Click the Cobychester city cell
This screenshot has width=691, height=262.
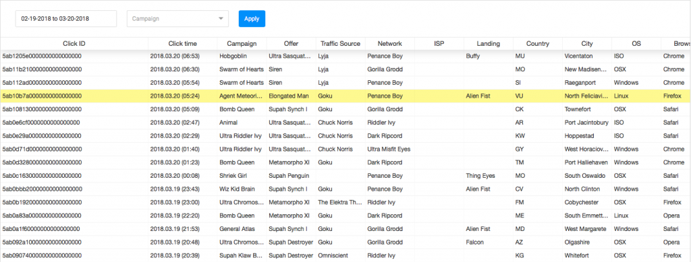[582, 202]
